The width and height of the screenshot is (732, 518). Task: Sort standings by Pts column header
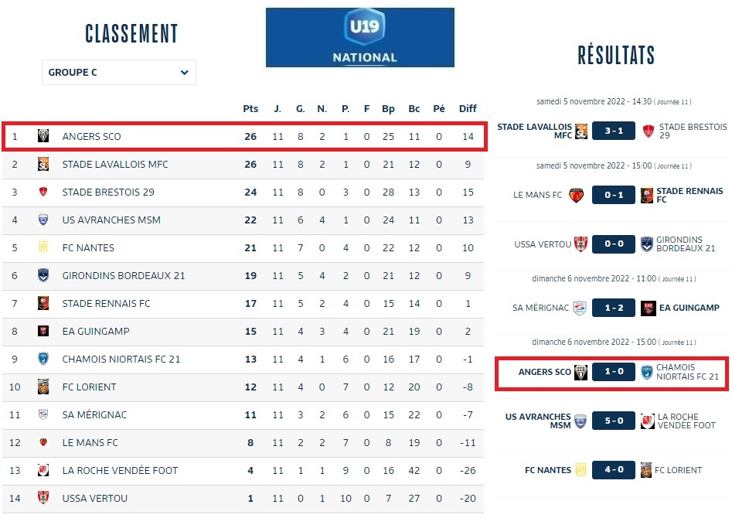point(250,109)
